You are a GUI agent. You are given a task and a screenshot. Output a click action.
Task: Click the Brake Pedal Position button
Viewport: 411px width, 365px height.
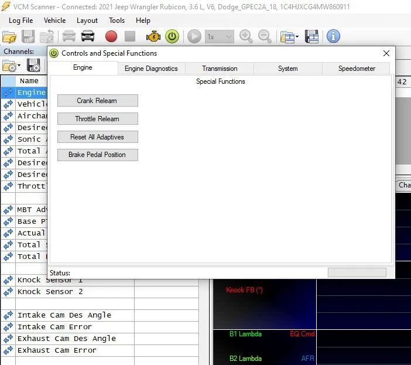[98, 155]
